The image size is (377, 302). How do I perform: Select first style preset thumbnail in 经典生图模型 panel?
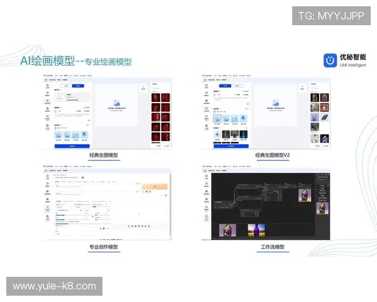59,135
